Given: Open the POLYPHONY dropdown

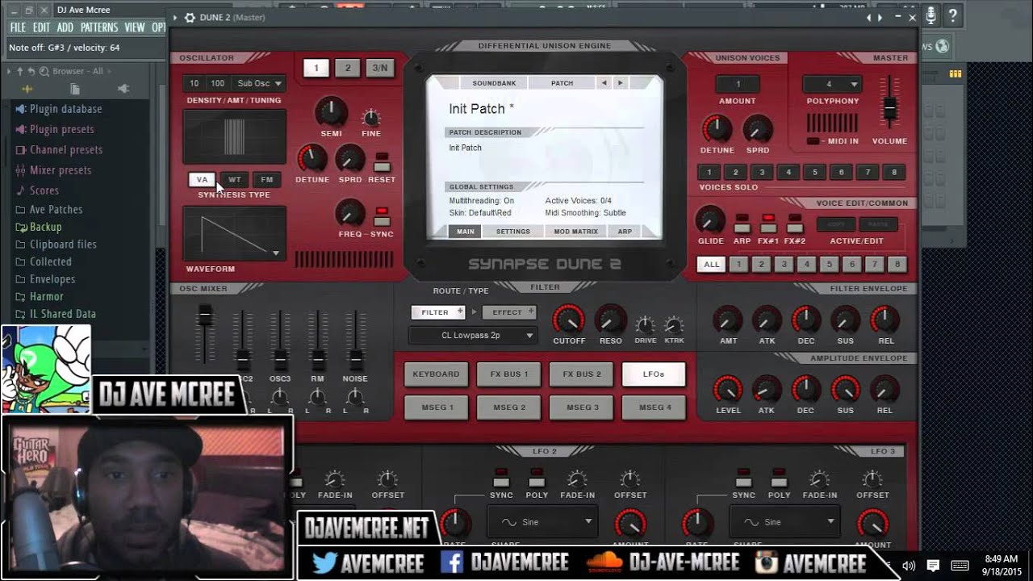Looking at the screenshot, I should pos(831,83).
